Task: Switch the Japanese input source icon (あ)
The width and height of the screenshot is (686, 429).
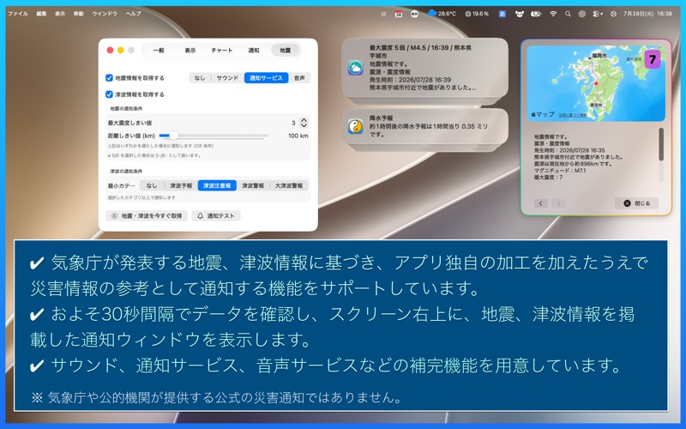Action: pos(502,14)
